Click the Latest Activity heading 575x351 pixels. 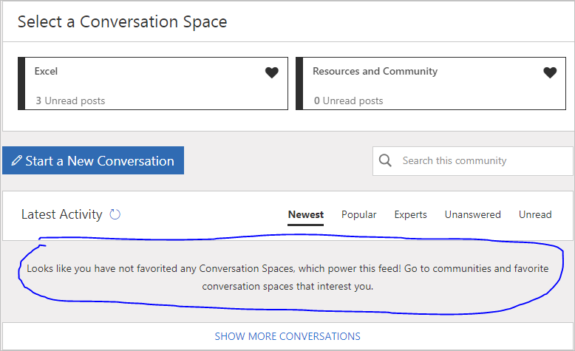61,215
